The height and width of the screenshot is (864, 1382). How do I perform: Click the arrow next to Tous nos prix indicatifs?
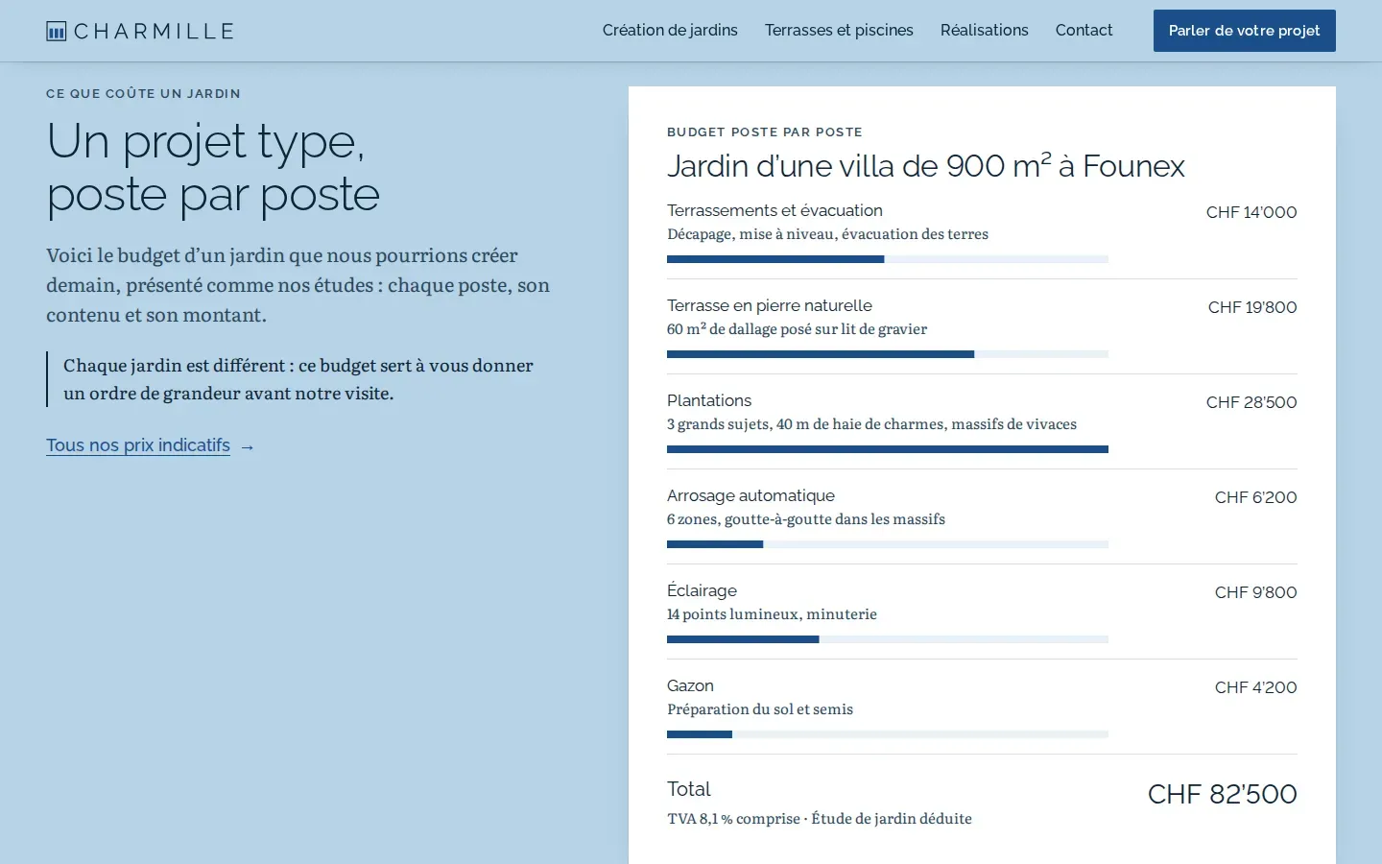(x=248, y=446)
